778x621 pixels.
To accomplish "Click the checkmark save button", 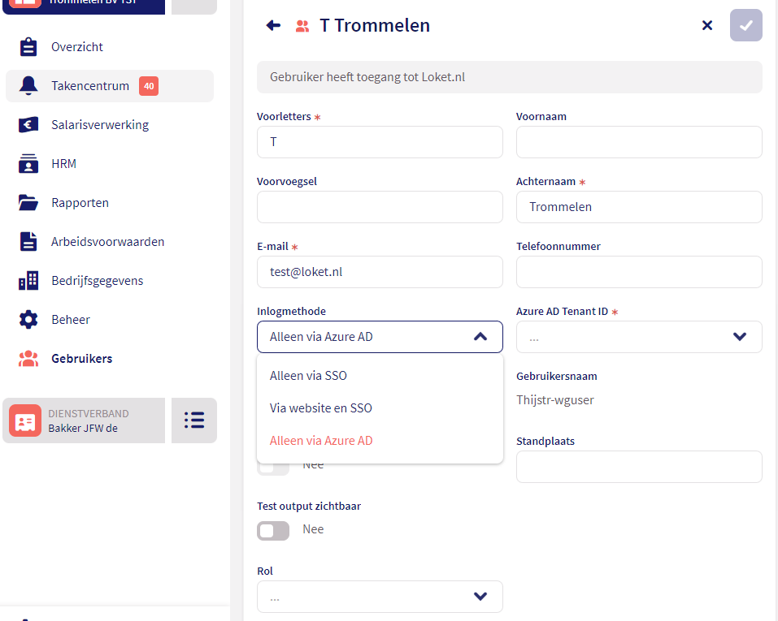I will (745, 25).
